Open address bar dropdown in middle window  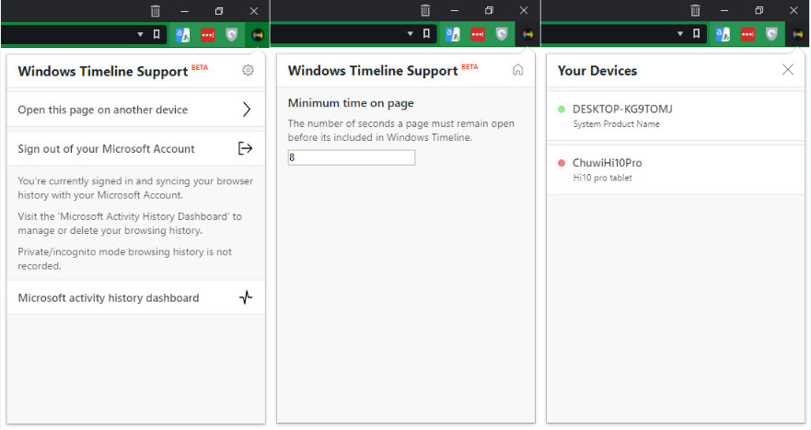click(x=411, y=34)
